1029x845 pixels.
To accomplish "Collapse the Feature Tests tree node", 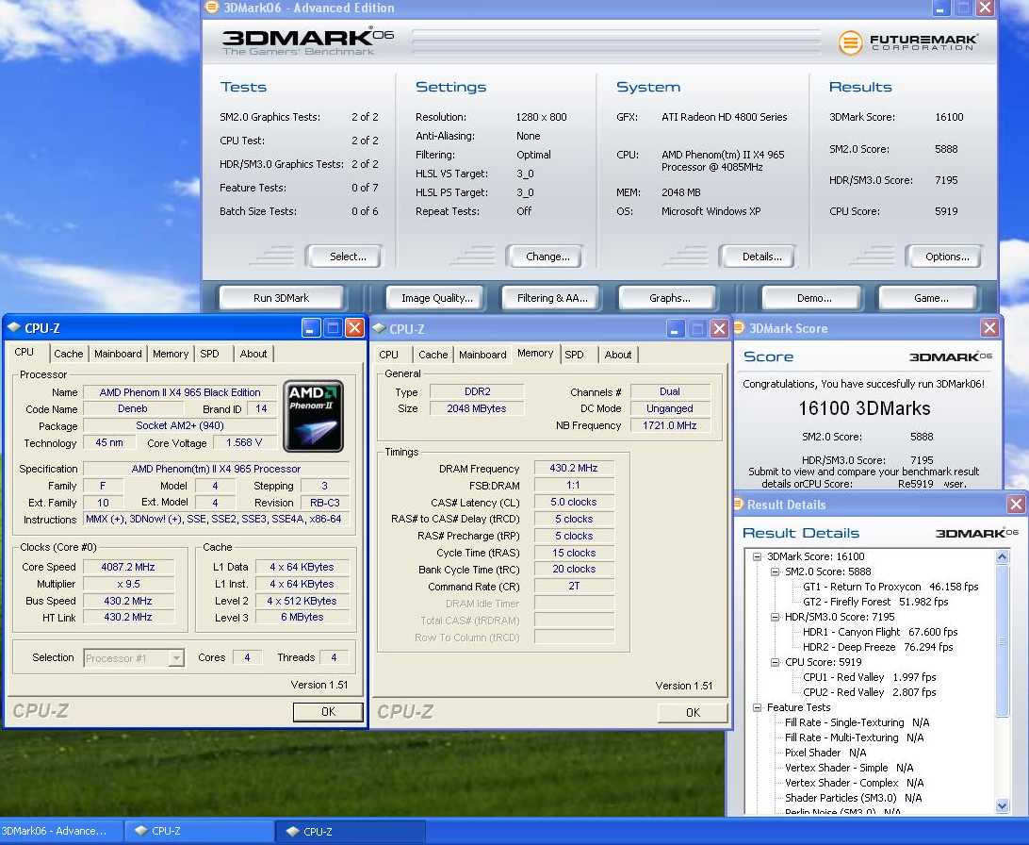I will 758,707.
